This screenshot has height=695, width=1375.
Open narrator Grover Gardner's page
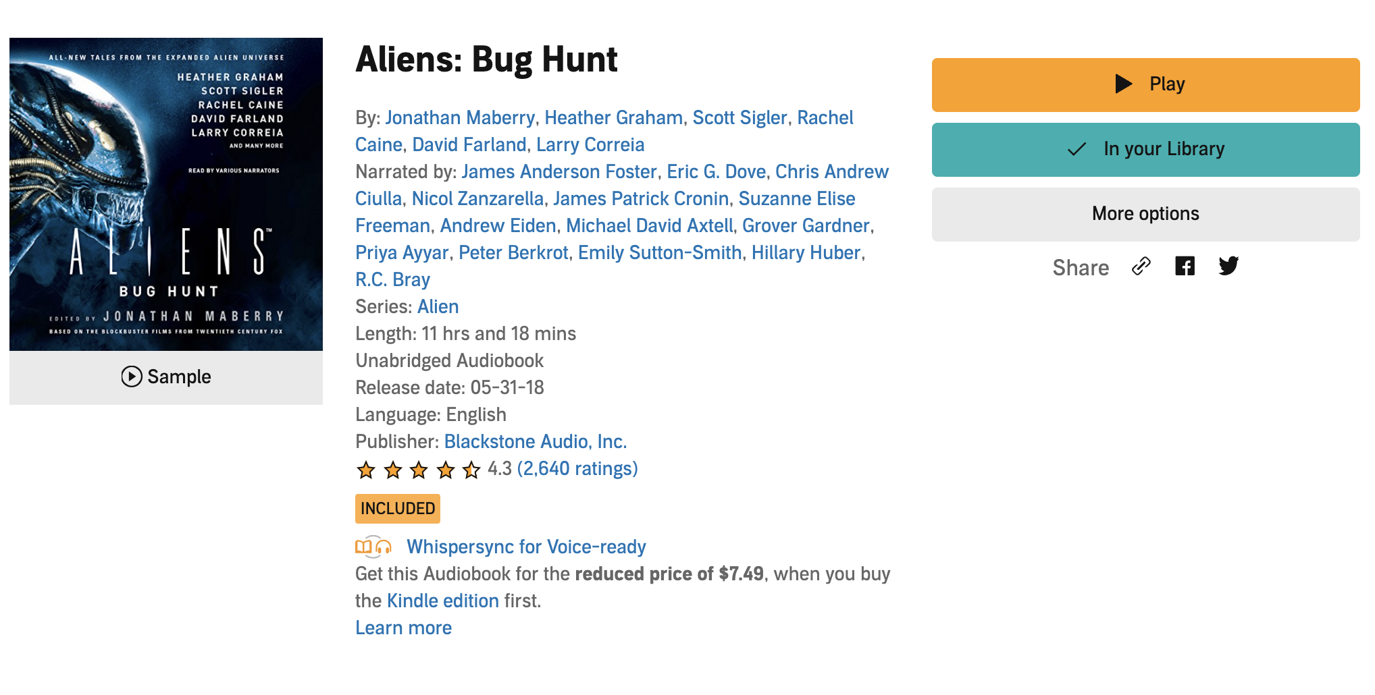click(x=806, y=226)
